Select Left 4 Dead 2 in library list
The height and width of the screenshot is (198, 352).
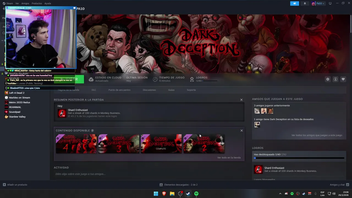(17, 93)
